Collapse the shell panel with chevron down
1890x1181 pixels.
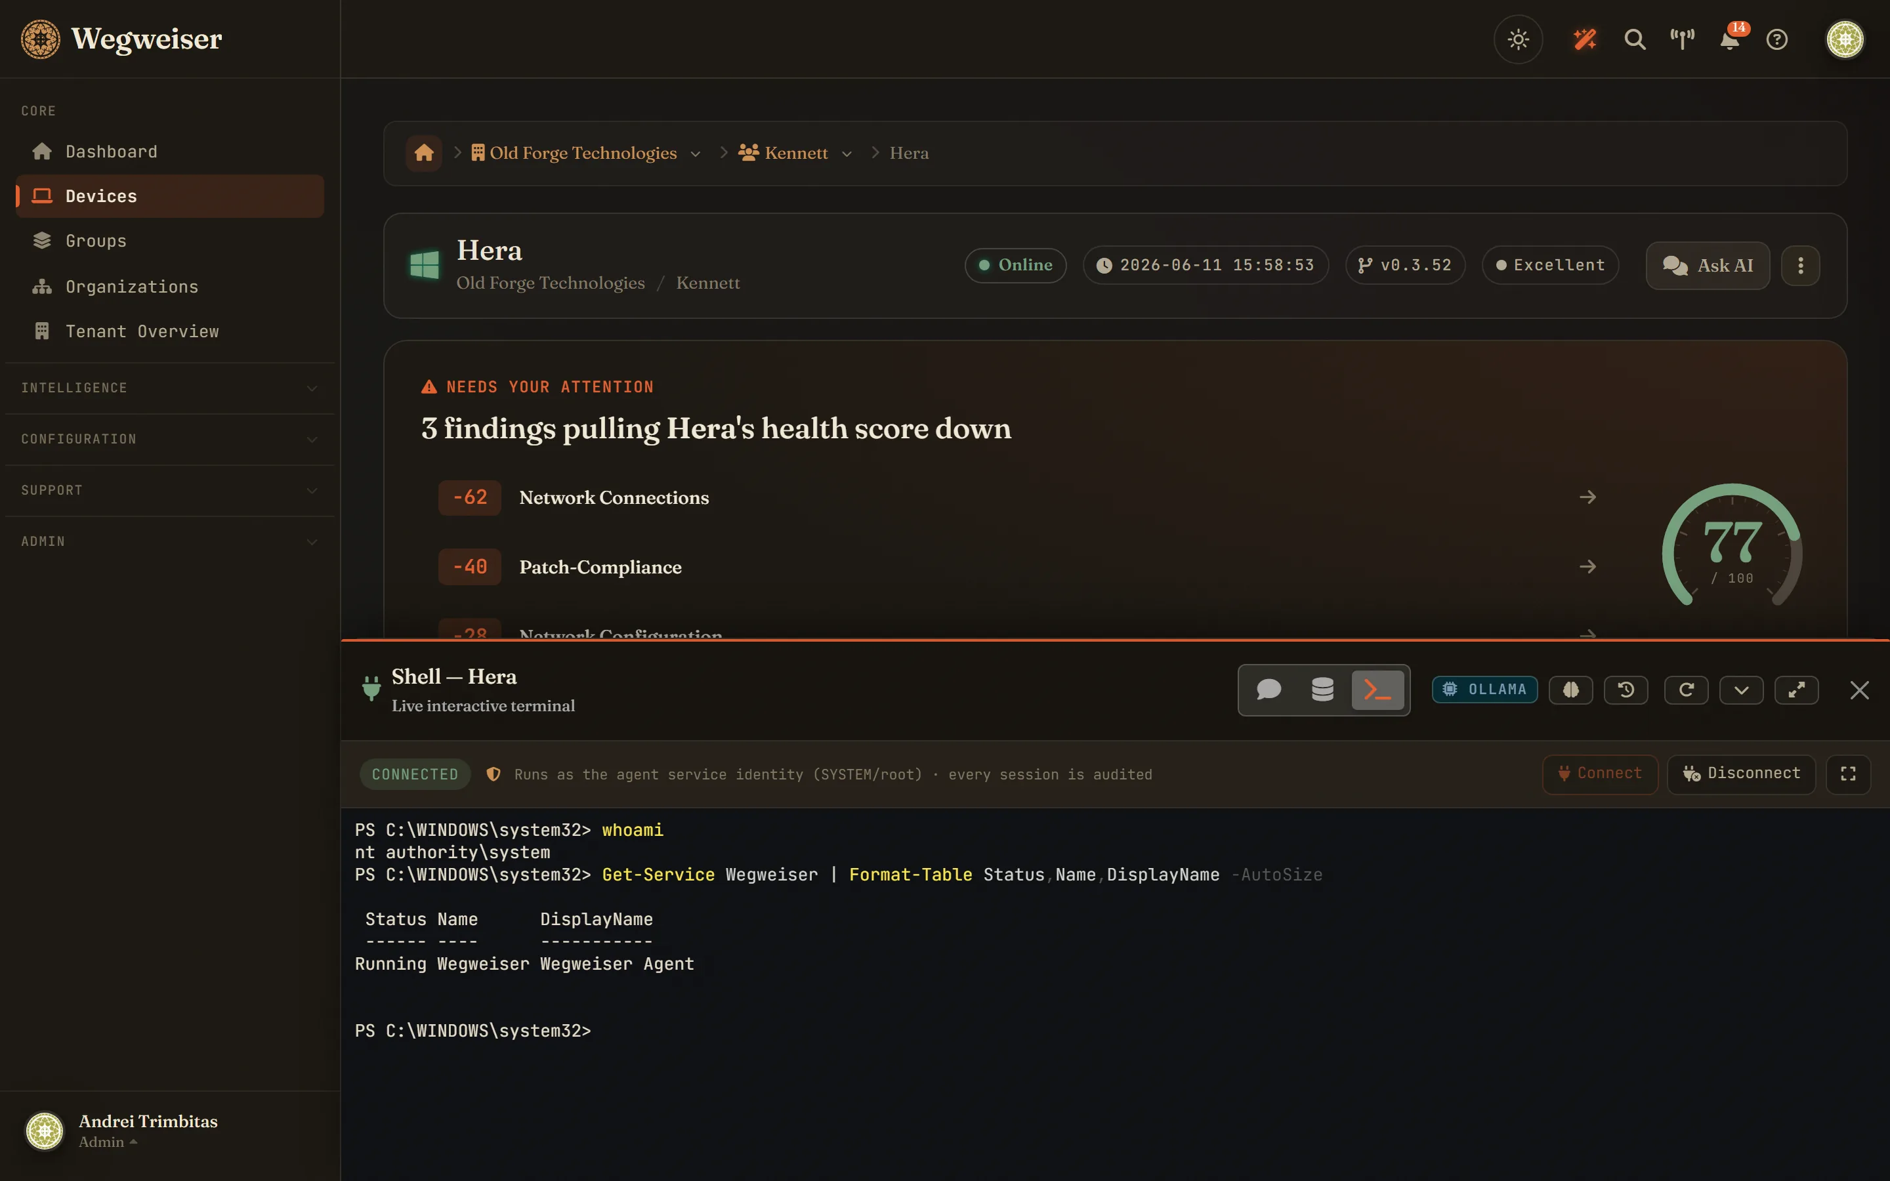coord(1742,690)
